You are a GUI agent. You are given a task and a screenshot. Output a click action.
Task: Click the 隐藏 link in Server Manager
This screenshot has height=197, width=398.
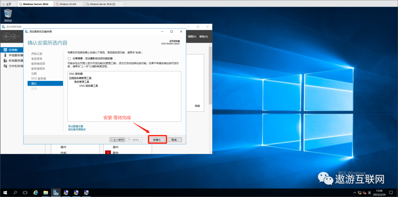[x=197, y=105]
